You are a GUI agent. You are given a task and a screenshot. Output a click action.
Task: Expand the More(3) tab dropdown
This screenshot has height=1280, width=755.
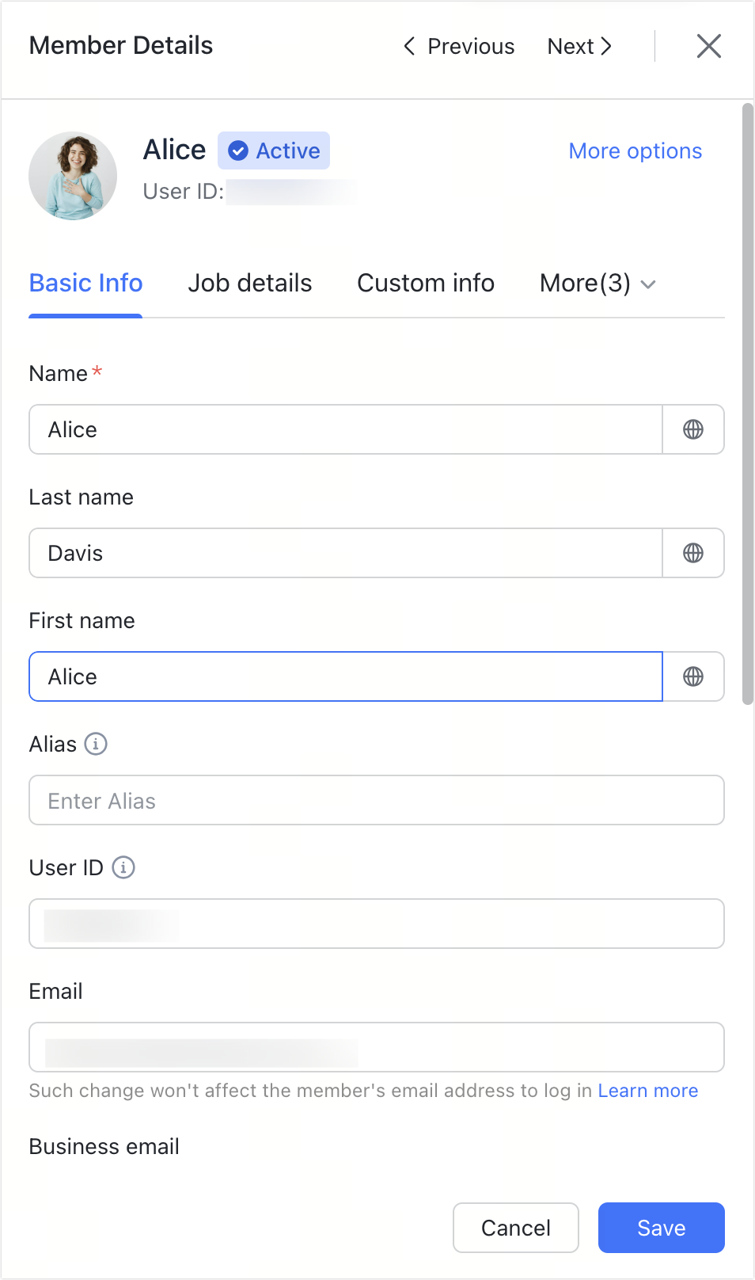(x=598, y=283)
